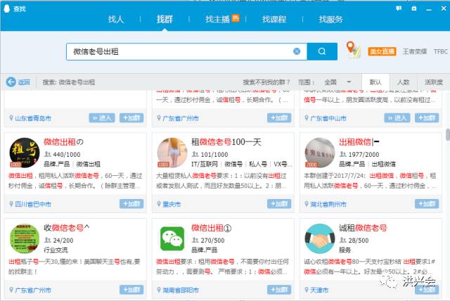
Task: Open the 租微信老号100一天 group title
Action: pos(226,142)
